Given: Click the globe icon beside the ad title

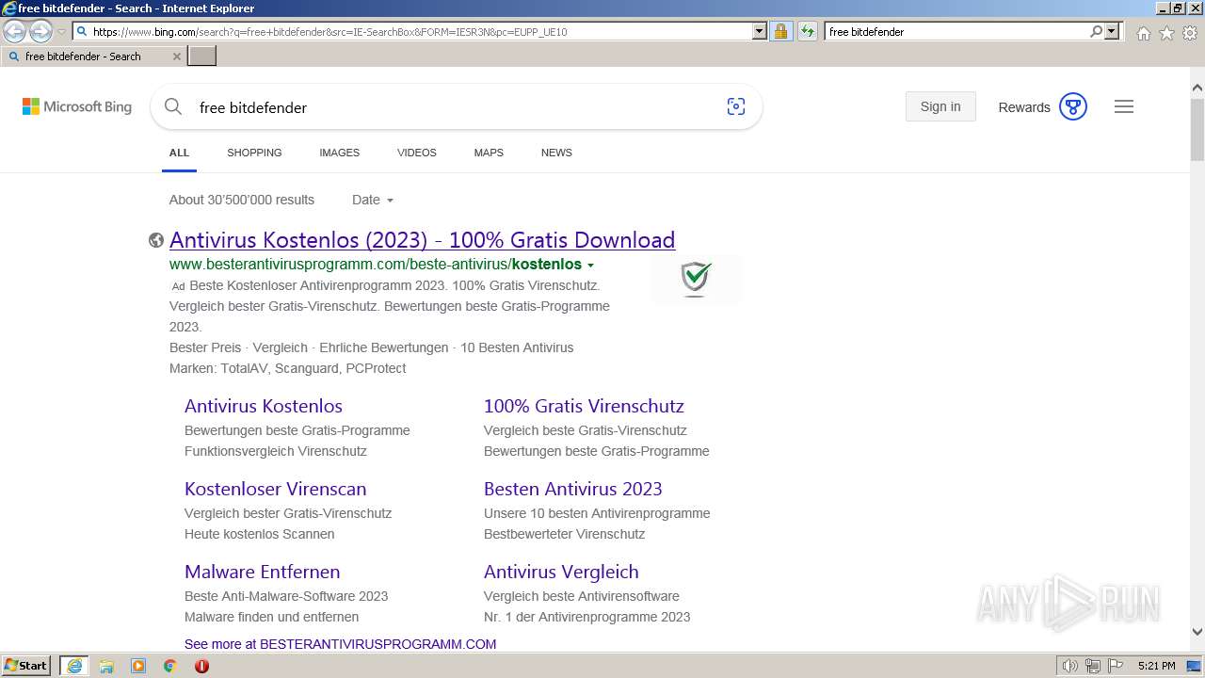Looking at the screenshot, I should pyautogui.click(x=156, y=240).
